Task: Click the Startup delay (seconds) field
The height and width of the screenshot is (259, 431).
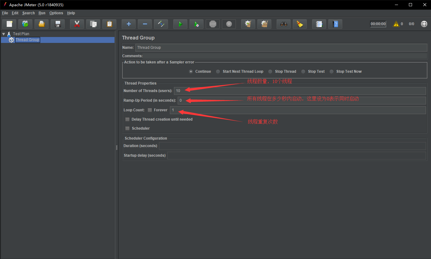Action: coord(297,155)
